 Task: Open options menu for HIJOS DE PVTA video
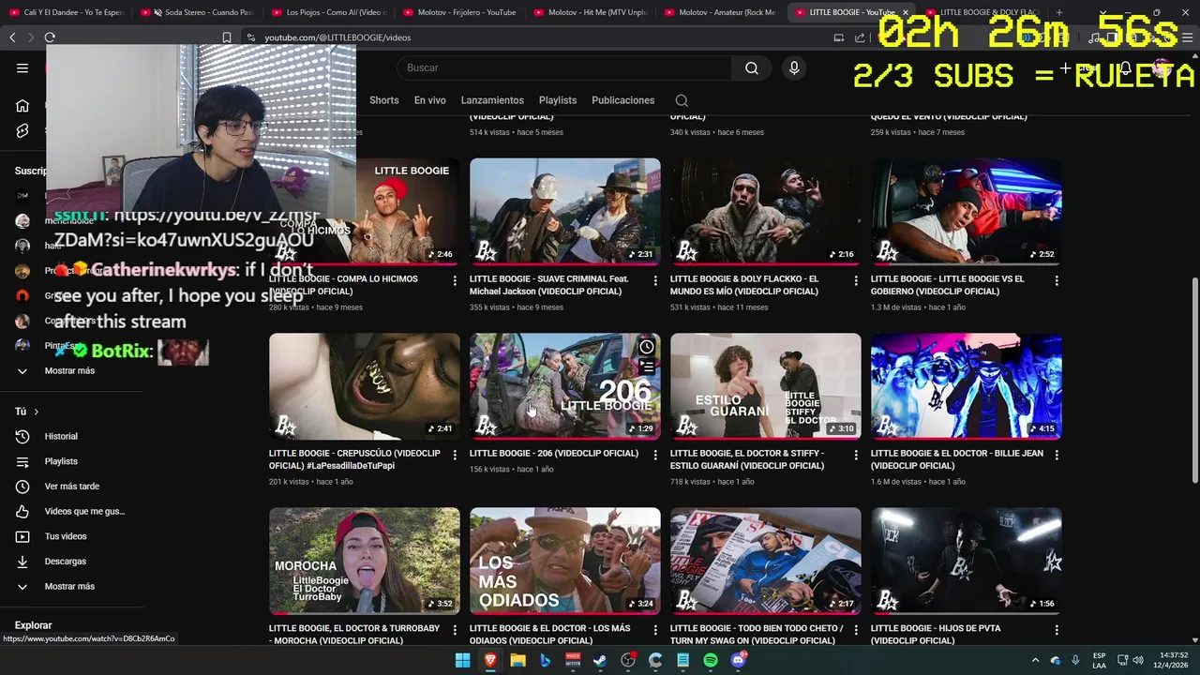[1057, 630]
